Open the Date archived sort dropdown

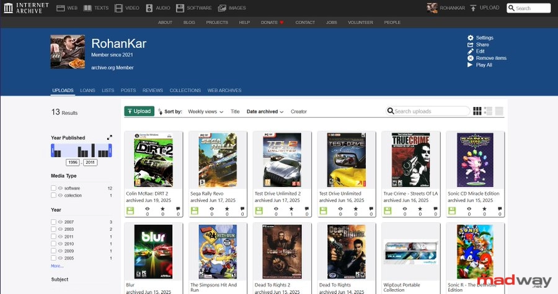265,111
